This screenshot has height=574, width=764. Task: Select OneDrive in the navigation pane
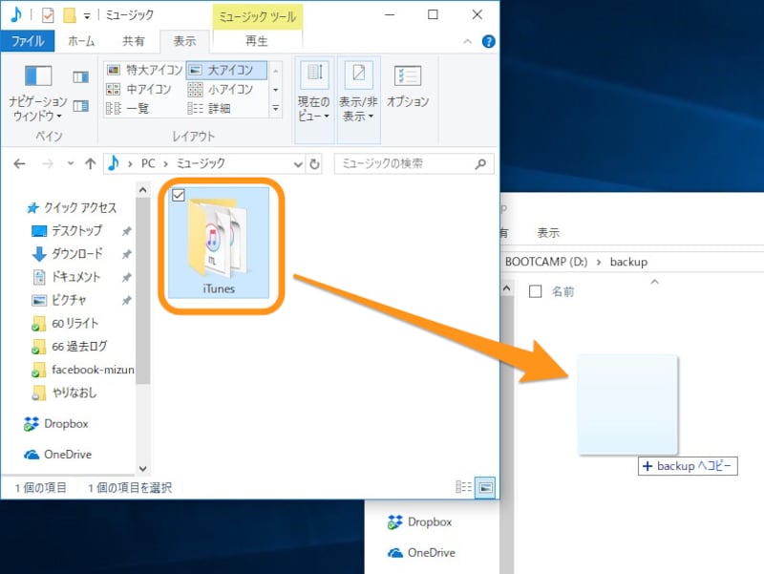pos(65,456)
